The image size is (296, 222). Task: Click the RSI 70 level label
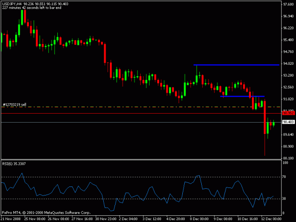click(x=284, y=177)
